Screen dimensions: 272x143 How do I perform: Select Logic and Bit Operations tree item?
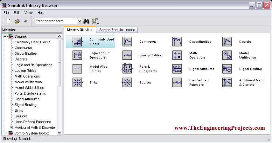tap(33, 65)
